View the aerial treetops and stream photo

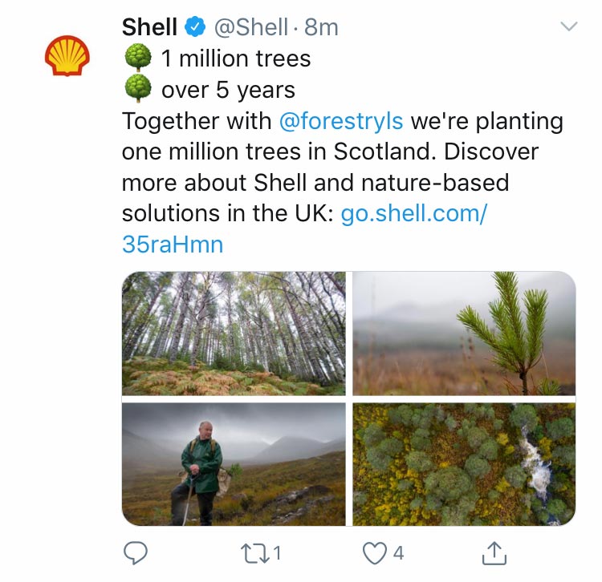point(464,464)
